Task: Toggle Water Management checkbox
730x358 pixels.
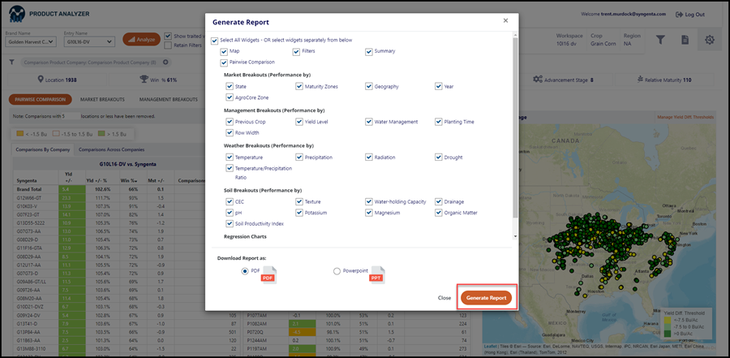Action: (x=369, y=122)
